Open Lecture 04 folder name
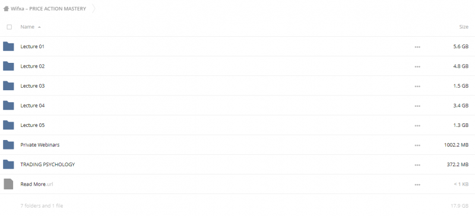The height and width of the screenshot is (216, 475). coord(33,106)
